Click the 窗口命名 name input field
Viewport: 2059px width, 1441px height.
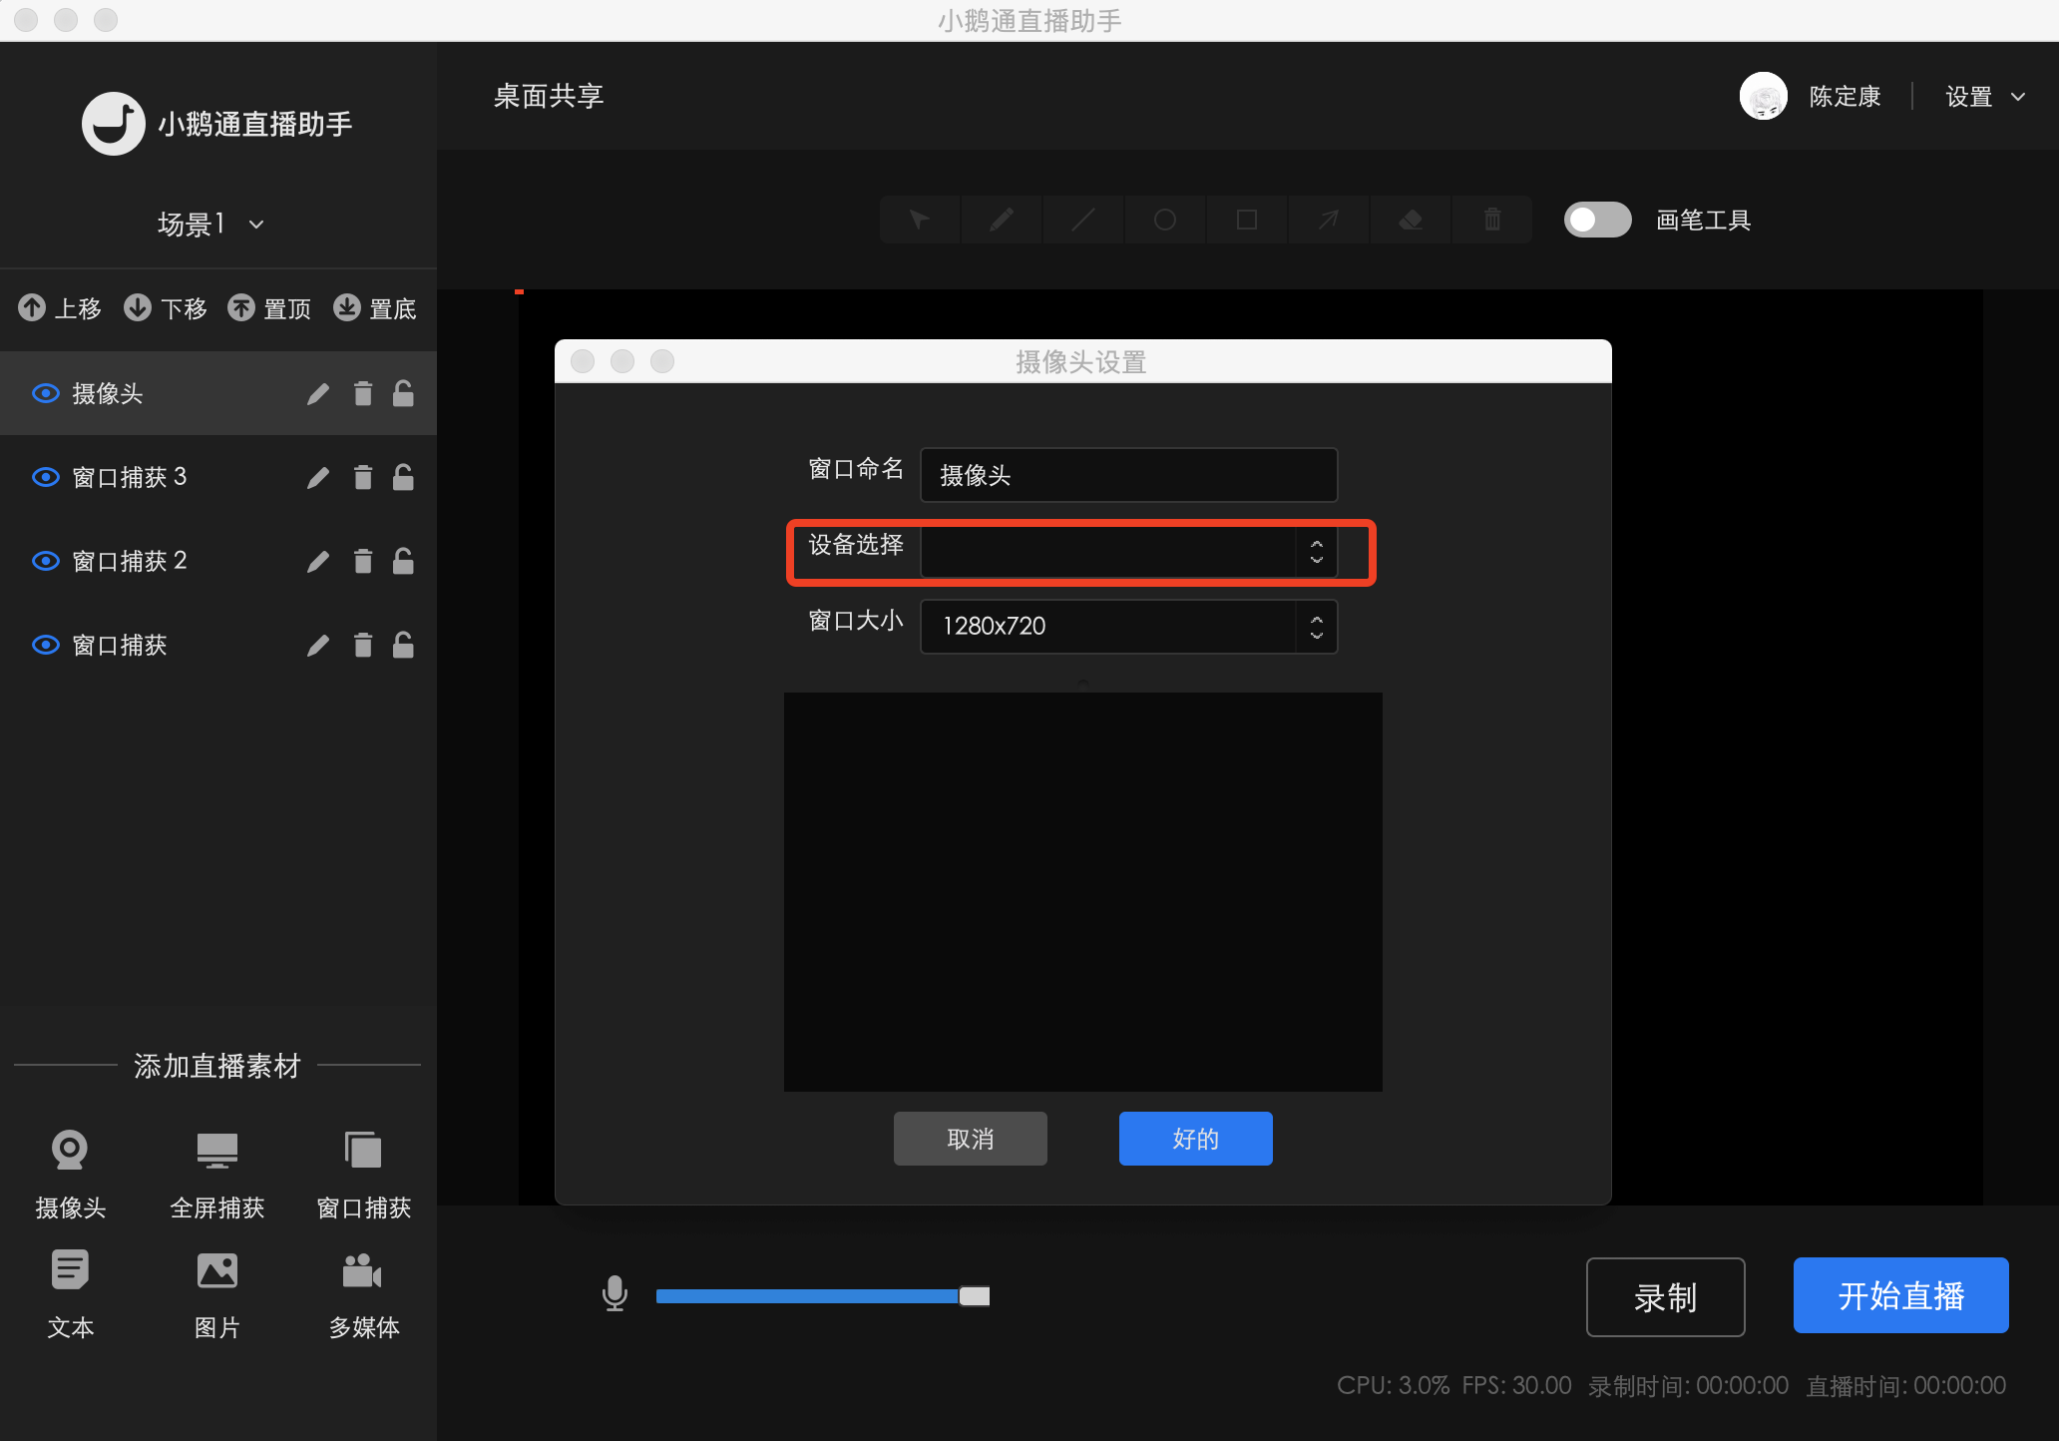[x=1127, y=475]
